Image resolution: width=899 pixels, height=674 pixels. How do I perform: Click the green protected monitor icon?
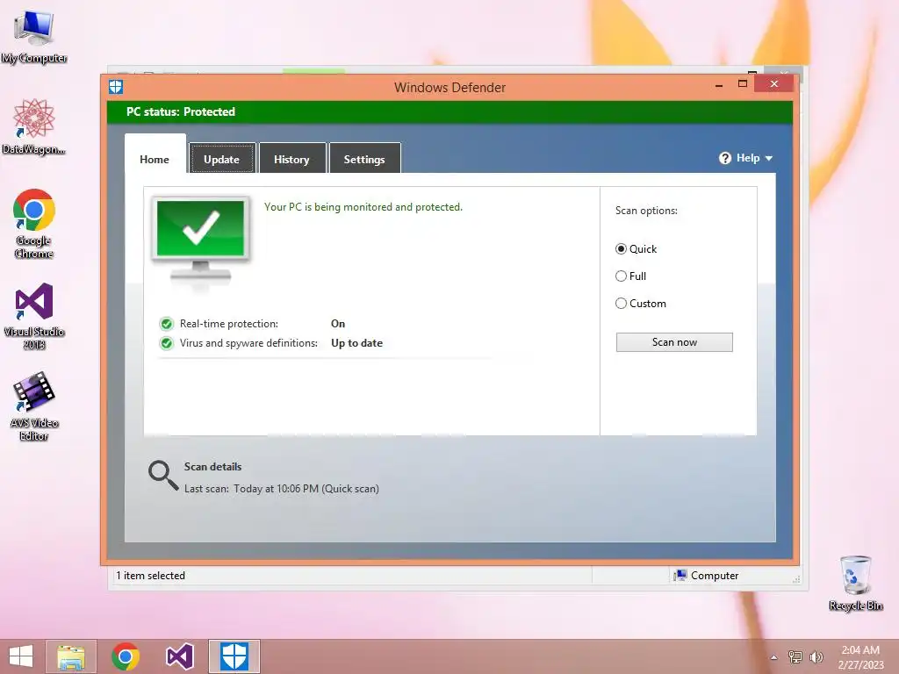200,240
